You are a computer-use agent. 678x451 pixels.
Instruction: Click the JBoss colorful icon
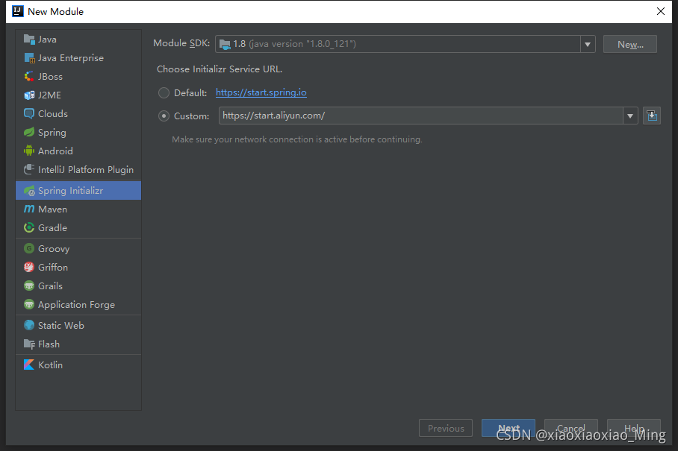click(x=29, y=76)
